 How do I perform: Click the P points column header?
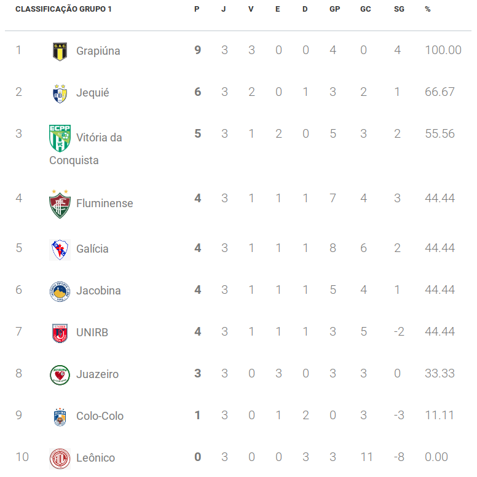tap(197, 9)
